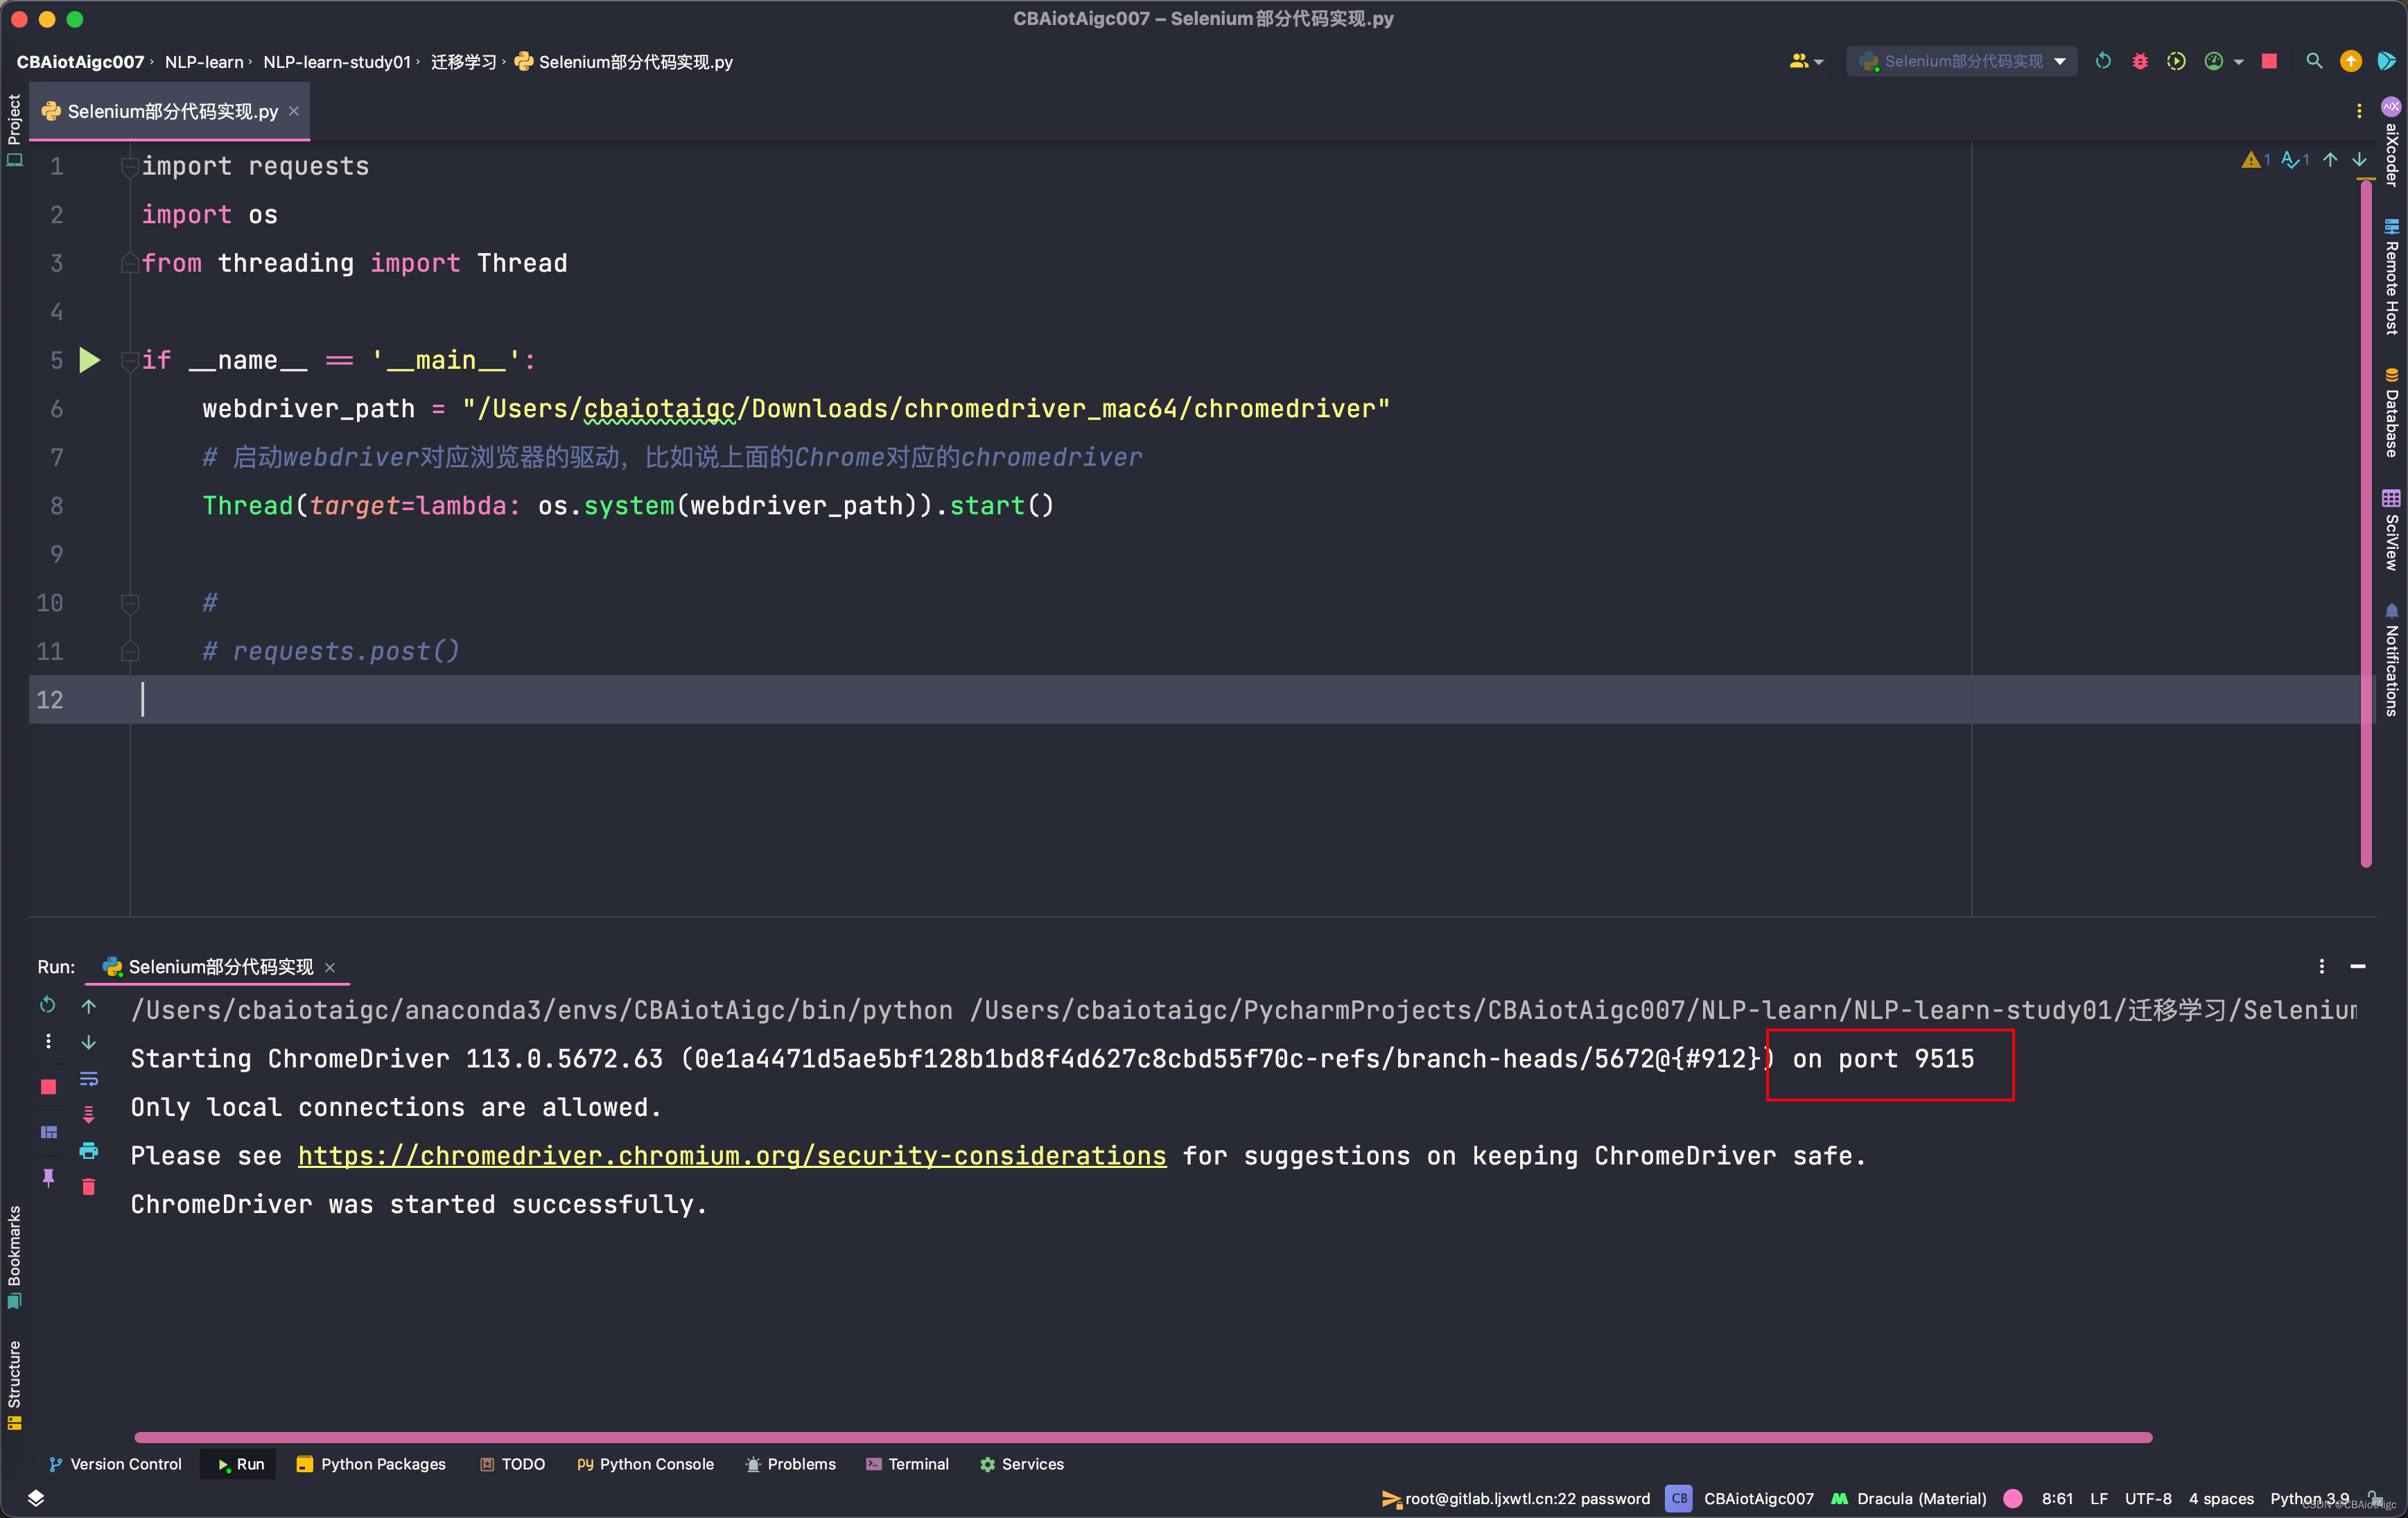Open Python 3.9 interpreter selector
2408x1518 pixels.
(x=2309, y=1498)
